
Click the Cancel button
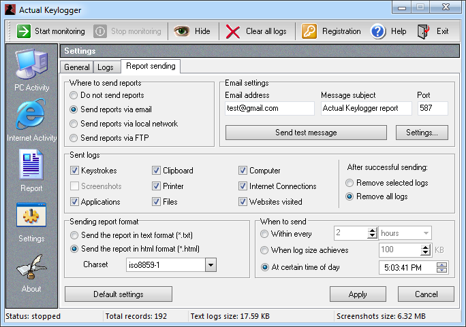426,294
